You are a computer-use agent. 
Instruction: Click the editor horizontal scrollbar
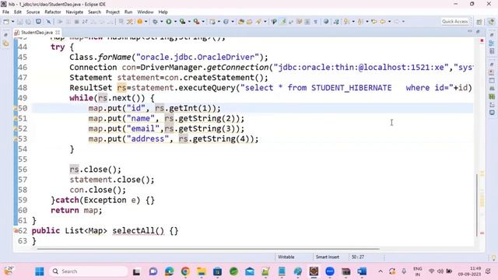tap(209, 249)
